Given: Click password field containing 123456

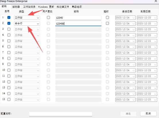Looking at the screenshot, I should click(78, 24).
